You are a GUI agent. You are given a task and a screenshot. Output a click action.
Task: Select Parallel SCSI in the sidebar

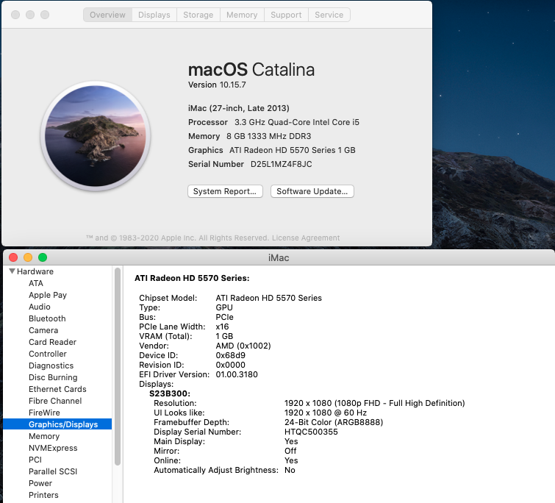click(53, 471)
